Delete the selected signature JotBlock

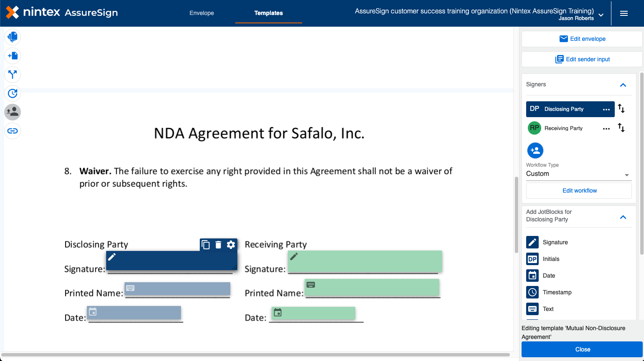tap(218, 245)
